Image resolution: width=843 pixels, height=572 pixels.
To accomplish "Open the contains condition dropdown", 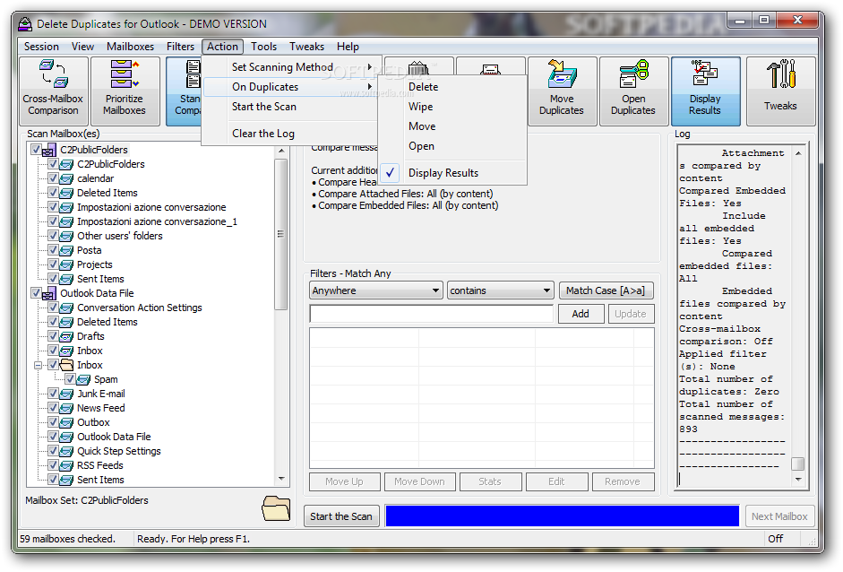I will [501, 290].
